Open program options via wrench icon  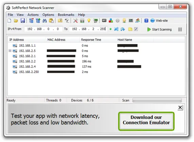[75, 21]
